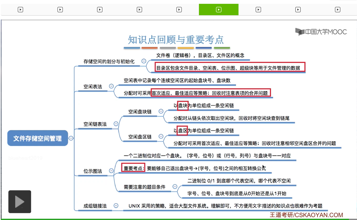The width and height of the screenshot is (357, 220).
Task: Select the 空闲盘区链 node label
Action: (x=140, y=137)
